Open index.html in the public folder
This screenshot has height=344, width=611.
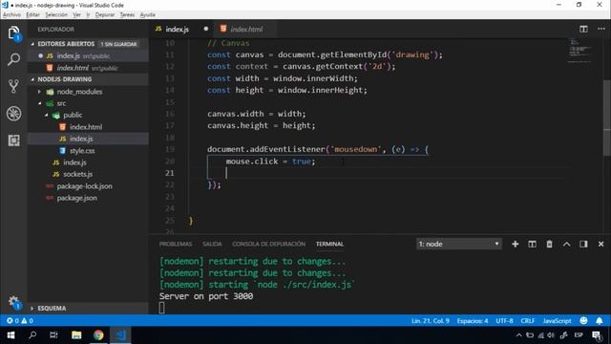[x=86, y=127]
